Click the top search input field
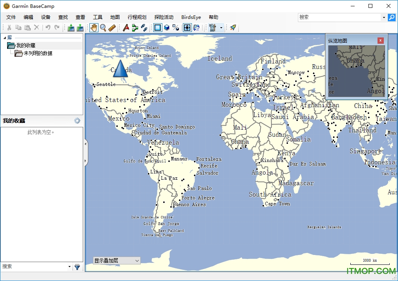 pos(339,17)
